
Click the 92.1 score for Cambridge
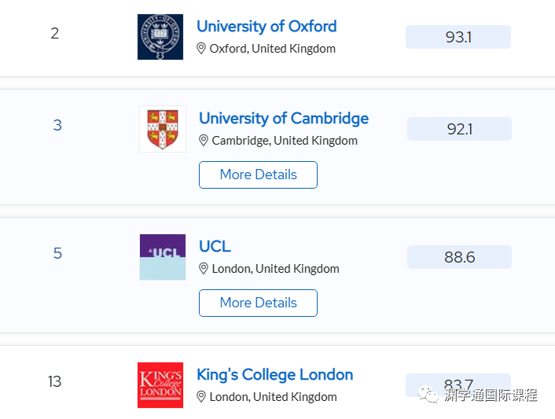tap(459, 129)
